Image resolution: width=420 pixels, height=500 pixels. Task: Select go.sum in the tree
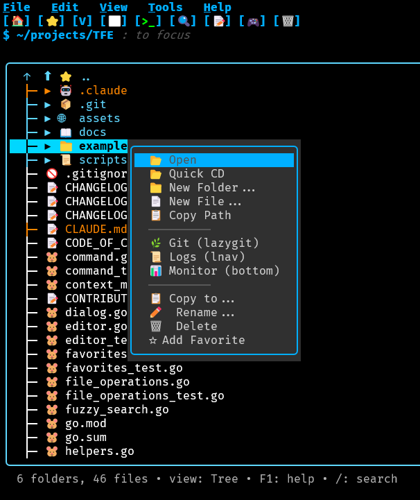click(86, 437)
